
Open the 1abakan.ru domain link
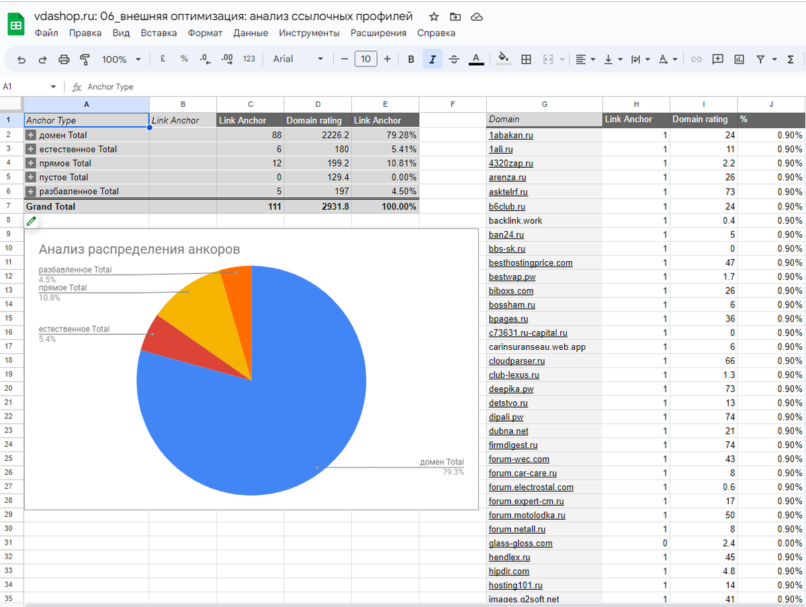pos(510,135)
